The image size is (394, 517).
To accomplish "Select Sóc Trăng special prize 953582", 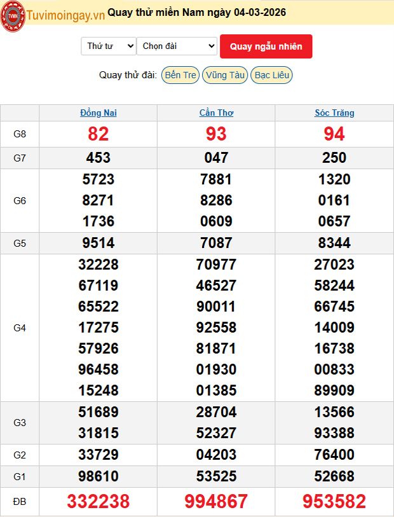I will [334, 502].
